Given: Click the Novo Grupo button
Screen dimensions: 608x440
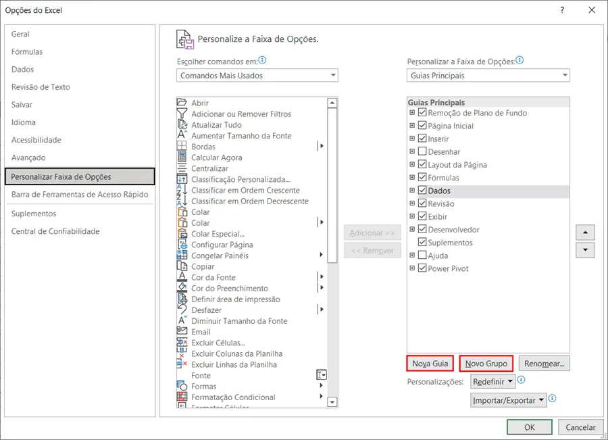Looking at the screenshot, I should (x=486, y=364).
